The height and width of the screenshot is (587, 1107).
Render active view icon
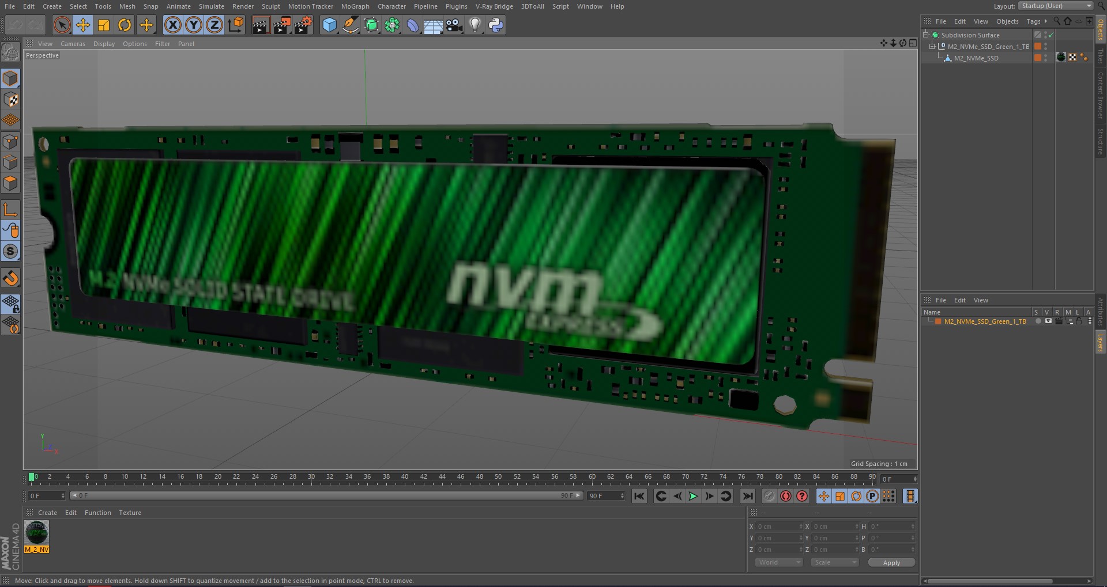pyautogui.click(x=261, y=25)
